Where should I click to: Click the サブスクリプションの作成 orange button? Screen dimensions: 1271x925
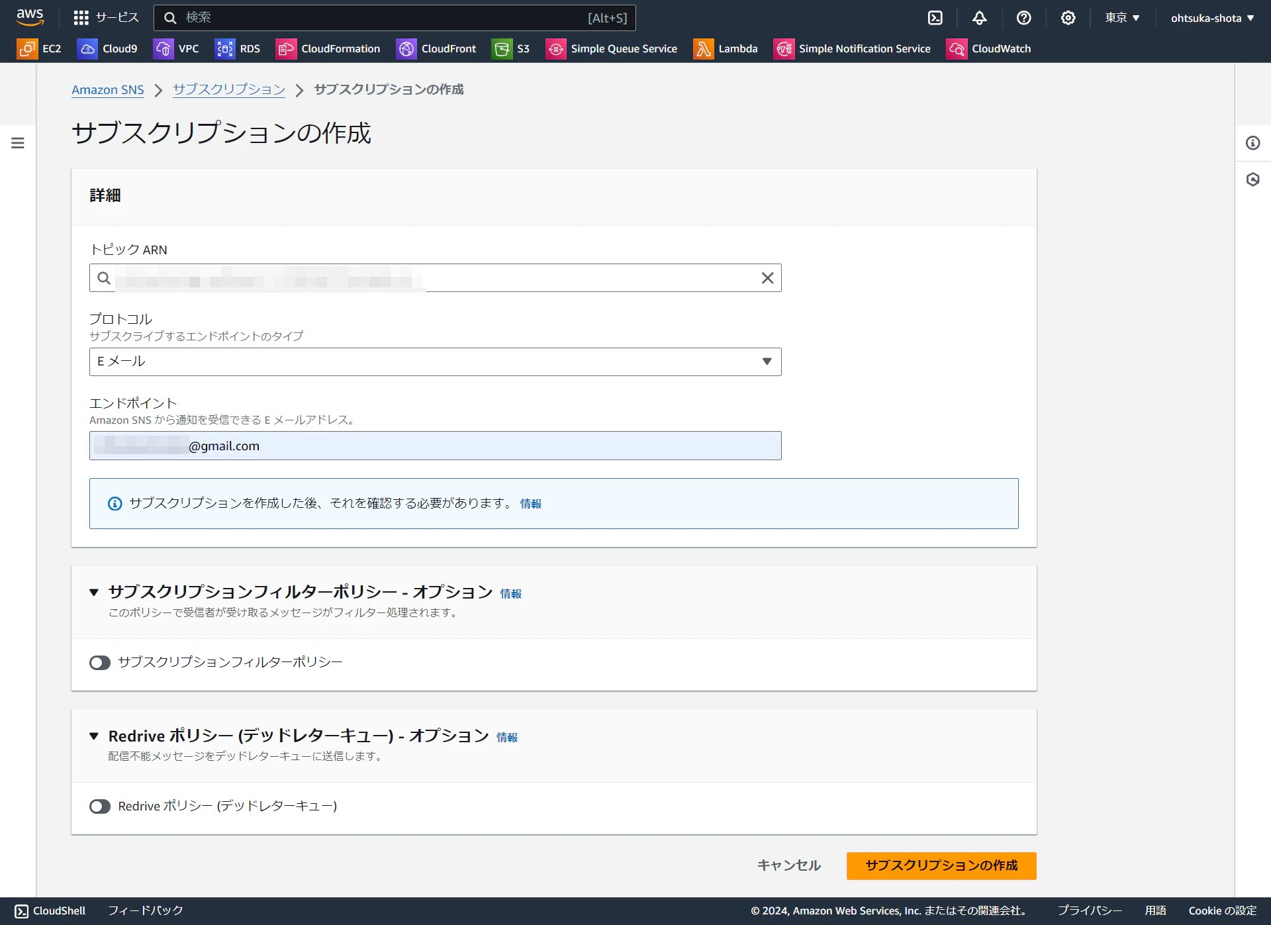pyautogui.click(x=941, y=865)
